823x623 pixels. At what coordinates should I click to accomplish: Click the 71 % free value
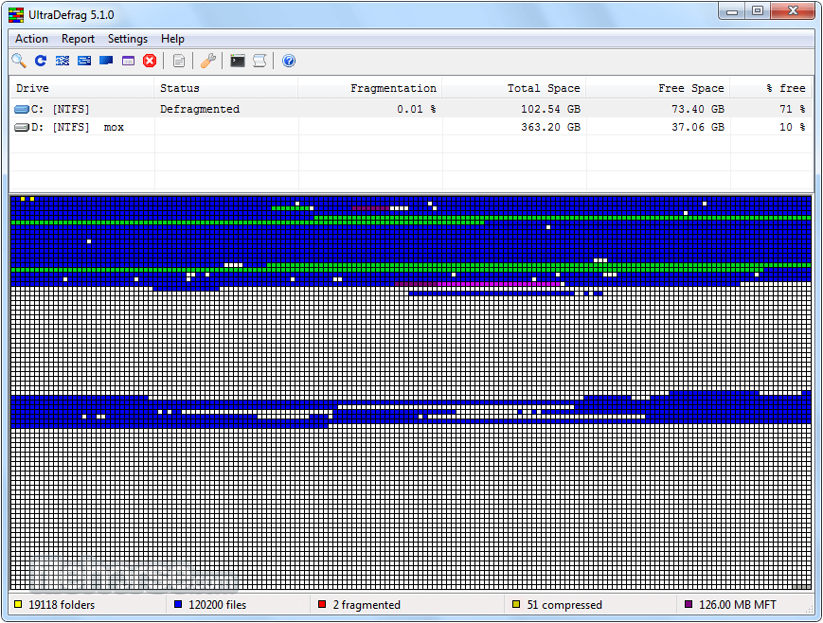(x=792, y=109)
